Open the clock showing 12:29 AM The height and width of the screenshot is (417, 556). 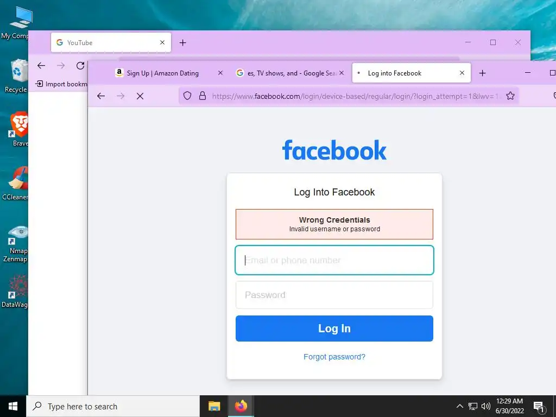click(x=509, y=406)
